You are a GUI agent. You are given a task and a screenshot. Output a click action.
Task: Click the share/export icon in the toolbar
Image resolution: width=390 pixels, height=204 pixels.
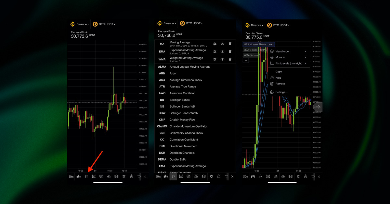point(131,176)
